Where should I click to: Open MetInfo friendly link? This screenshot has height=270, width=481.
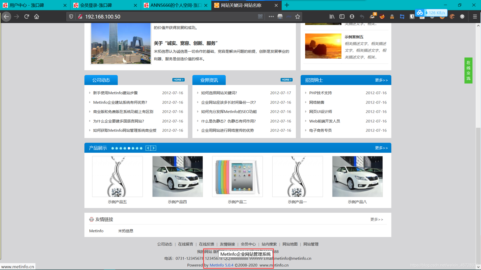(96, 231)
